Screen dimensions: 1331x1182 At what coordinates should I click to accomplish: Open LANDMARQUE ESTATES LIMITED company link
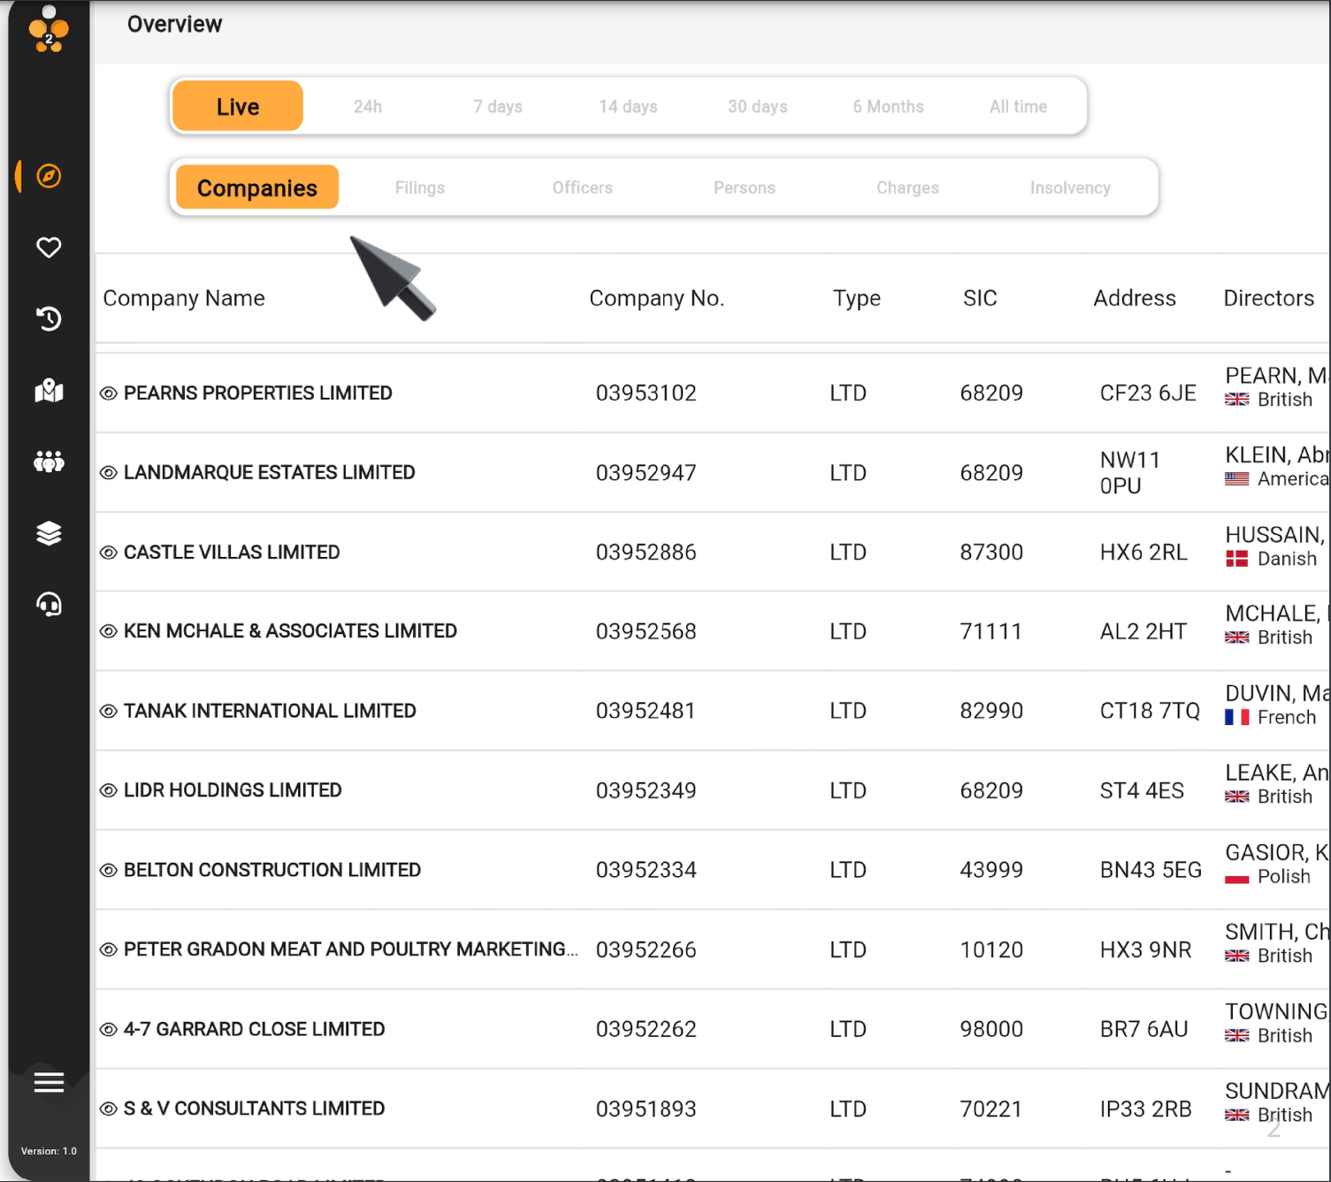pos(269,473)
